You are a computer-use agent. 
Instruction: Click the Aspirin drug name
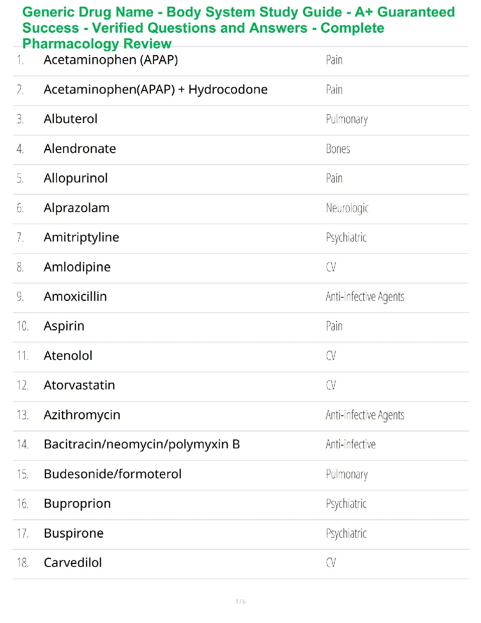[64, 326]
